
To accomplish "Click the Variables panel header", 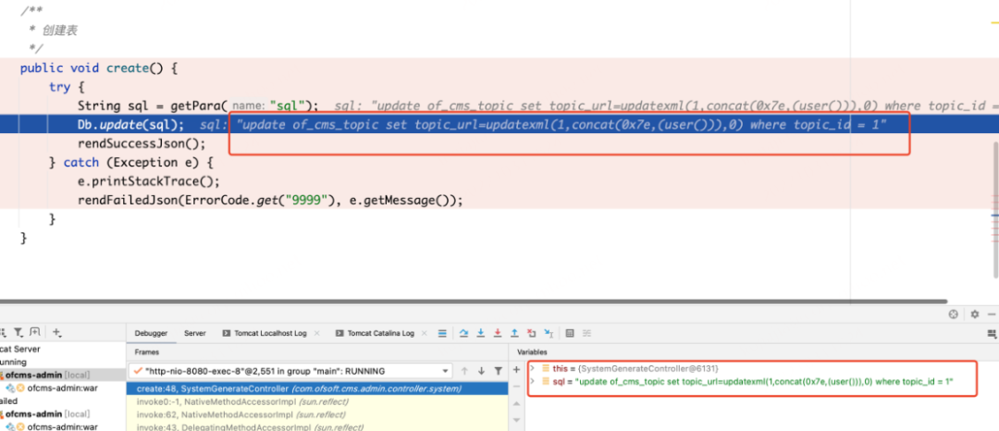I will [532, 351].
